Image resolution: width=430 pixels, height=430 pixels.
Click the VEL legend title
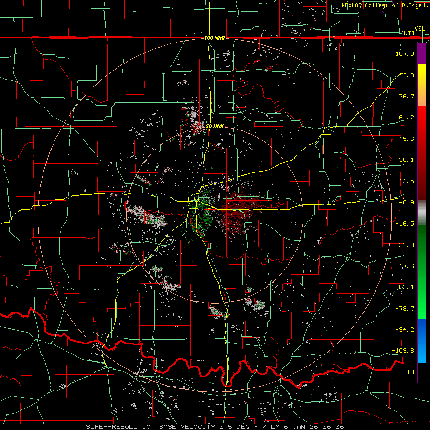(419, 29)
